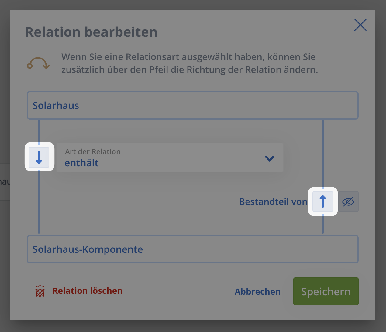This screenshot has width=386, height=332.
Task: Click the 'Relation bearbeiten' dialog title
Action: (91, 32)
